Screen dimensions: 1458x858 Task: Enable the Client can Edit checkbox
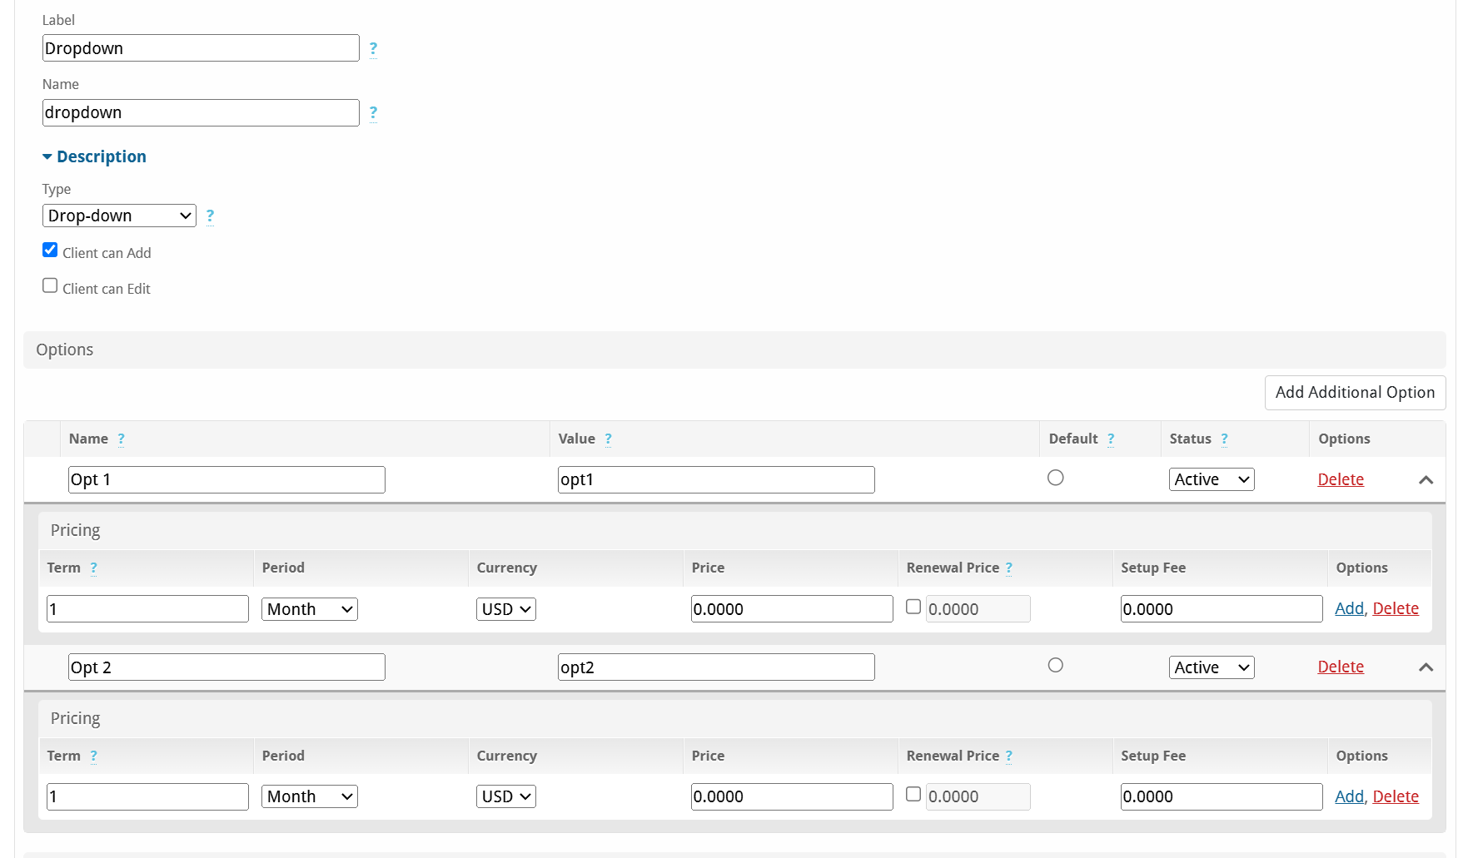pyautogui.click(x=50, y=285)
